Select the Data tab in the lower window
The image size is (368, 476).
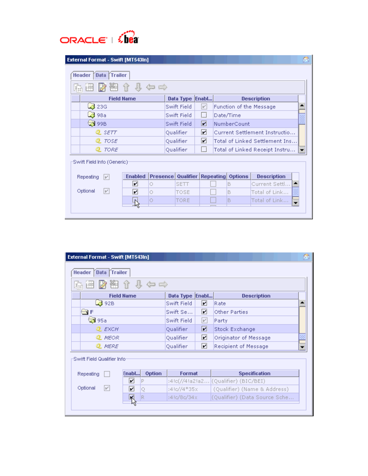(x=101, y=272)
